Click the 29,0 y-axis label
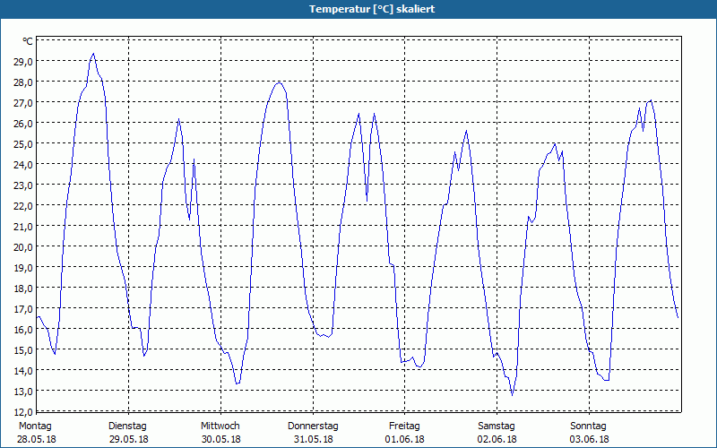The image size is (717, 448). pos(23,62)
